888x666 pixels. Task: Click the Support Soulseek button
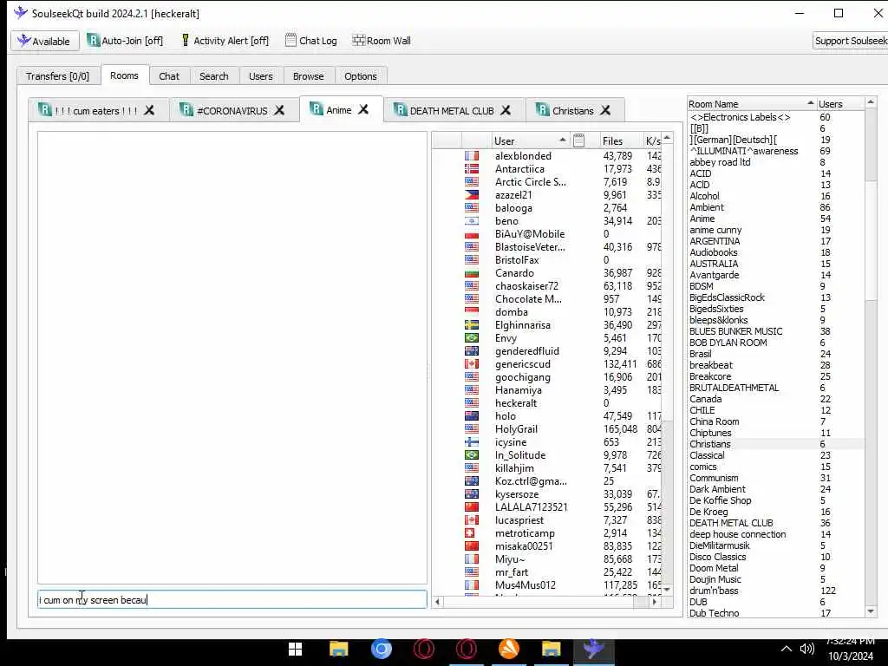[850, 41]
